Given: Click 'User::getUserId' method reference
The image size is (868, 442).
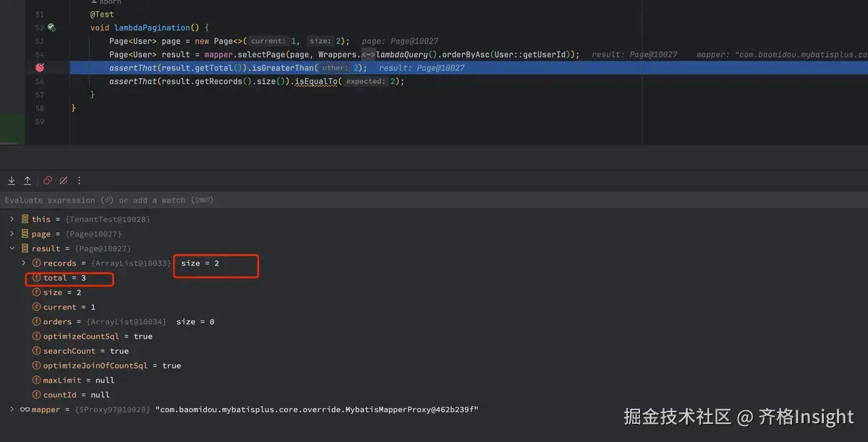Looking at the screenshot, I should [x=532, y=54].
